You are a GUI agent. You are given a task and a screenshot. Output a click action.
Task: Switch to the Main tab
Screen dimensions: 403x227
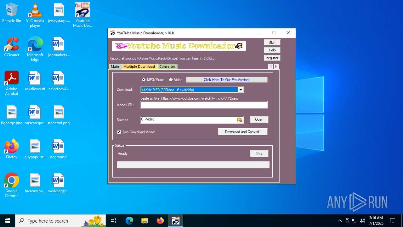point(115,67)
